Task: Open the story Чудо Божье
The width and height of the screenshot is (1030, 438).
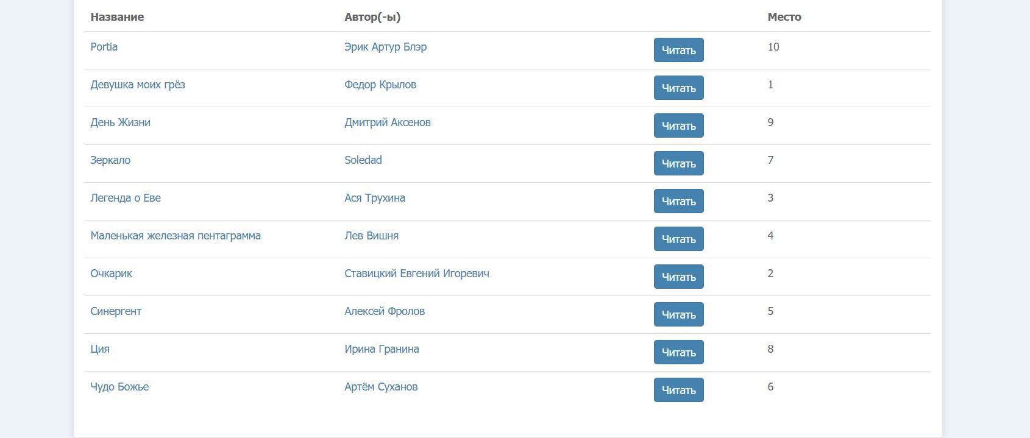Action: click(x=119, y=387)
